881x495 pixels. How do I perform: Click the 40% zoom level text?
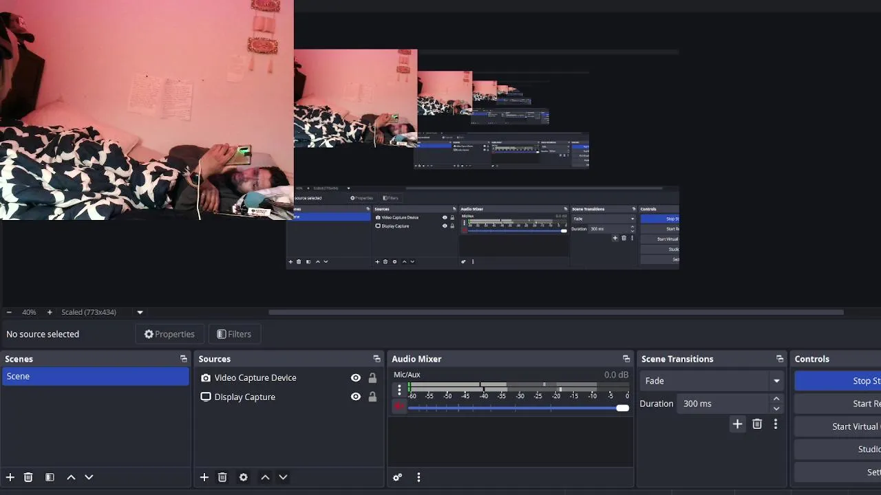coord(29,312)
